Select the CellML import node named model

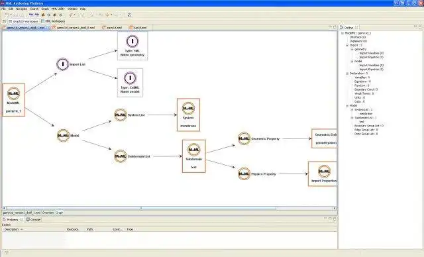(x=130, y=82)
